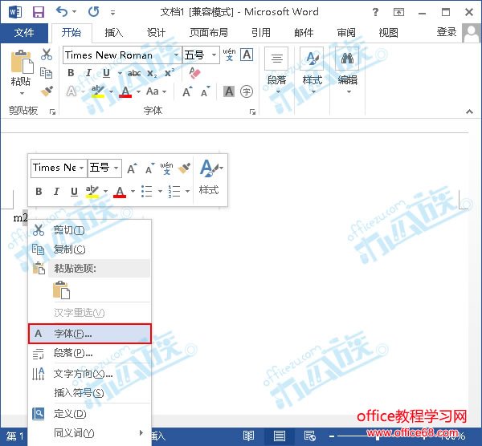Image resolution: width=482 pixels, height=446 pixels.
Task: Activate the Format Painter in ribbon
Action: tap(47, 91)
